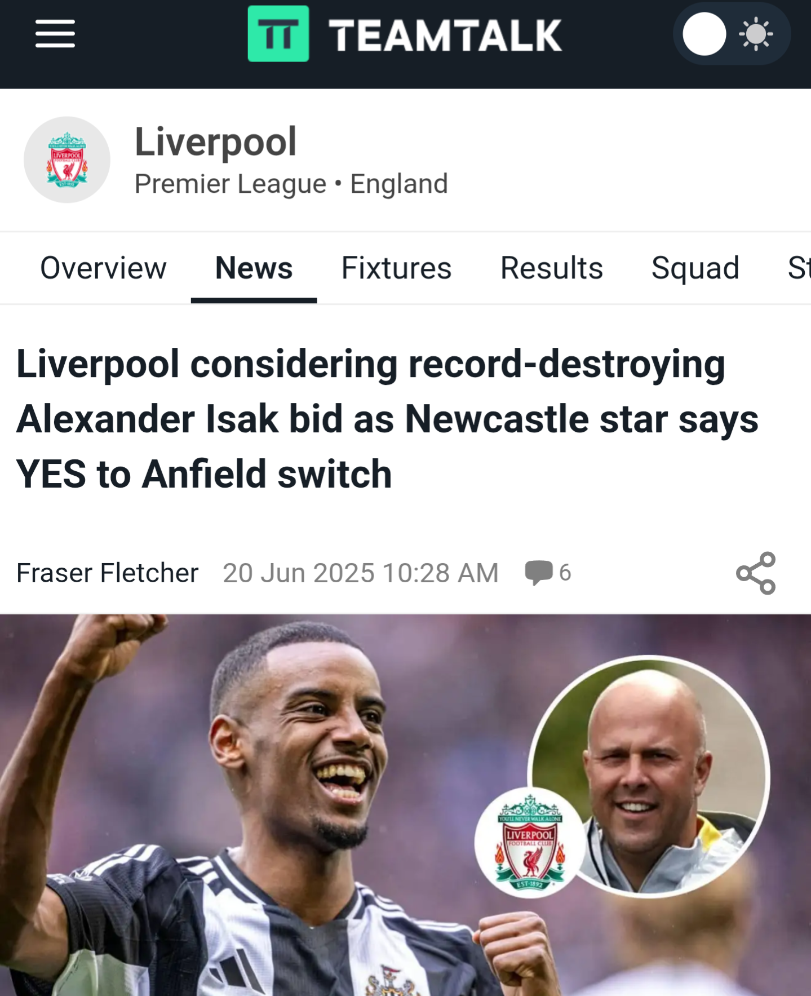Image resolution: width=811 pixels, height=996 pixels.
Task: Open the main Isak celebration photo
Action: (x=405, y=805)
